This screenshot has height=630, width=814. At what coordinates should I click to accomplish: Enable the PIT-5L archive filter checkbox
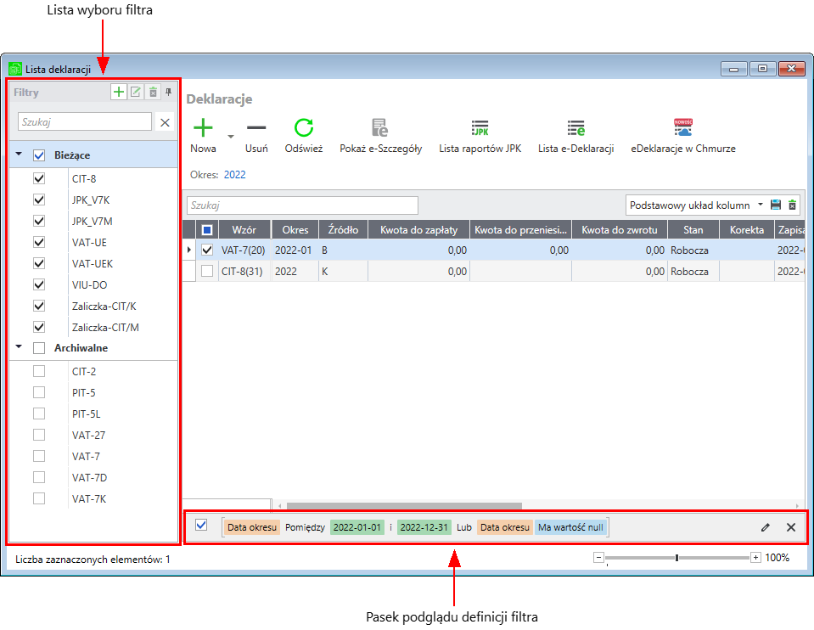(x=38, y=413)
